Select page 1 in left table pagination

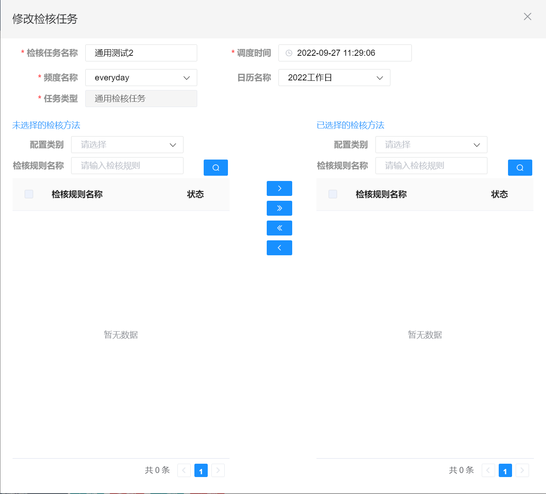(x=201, y=471)
